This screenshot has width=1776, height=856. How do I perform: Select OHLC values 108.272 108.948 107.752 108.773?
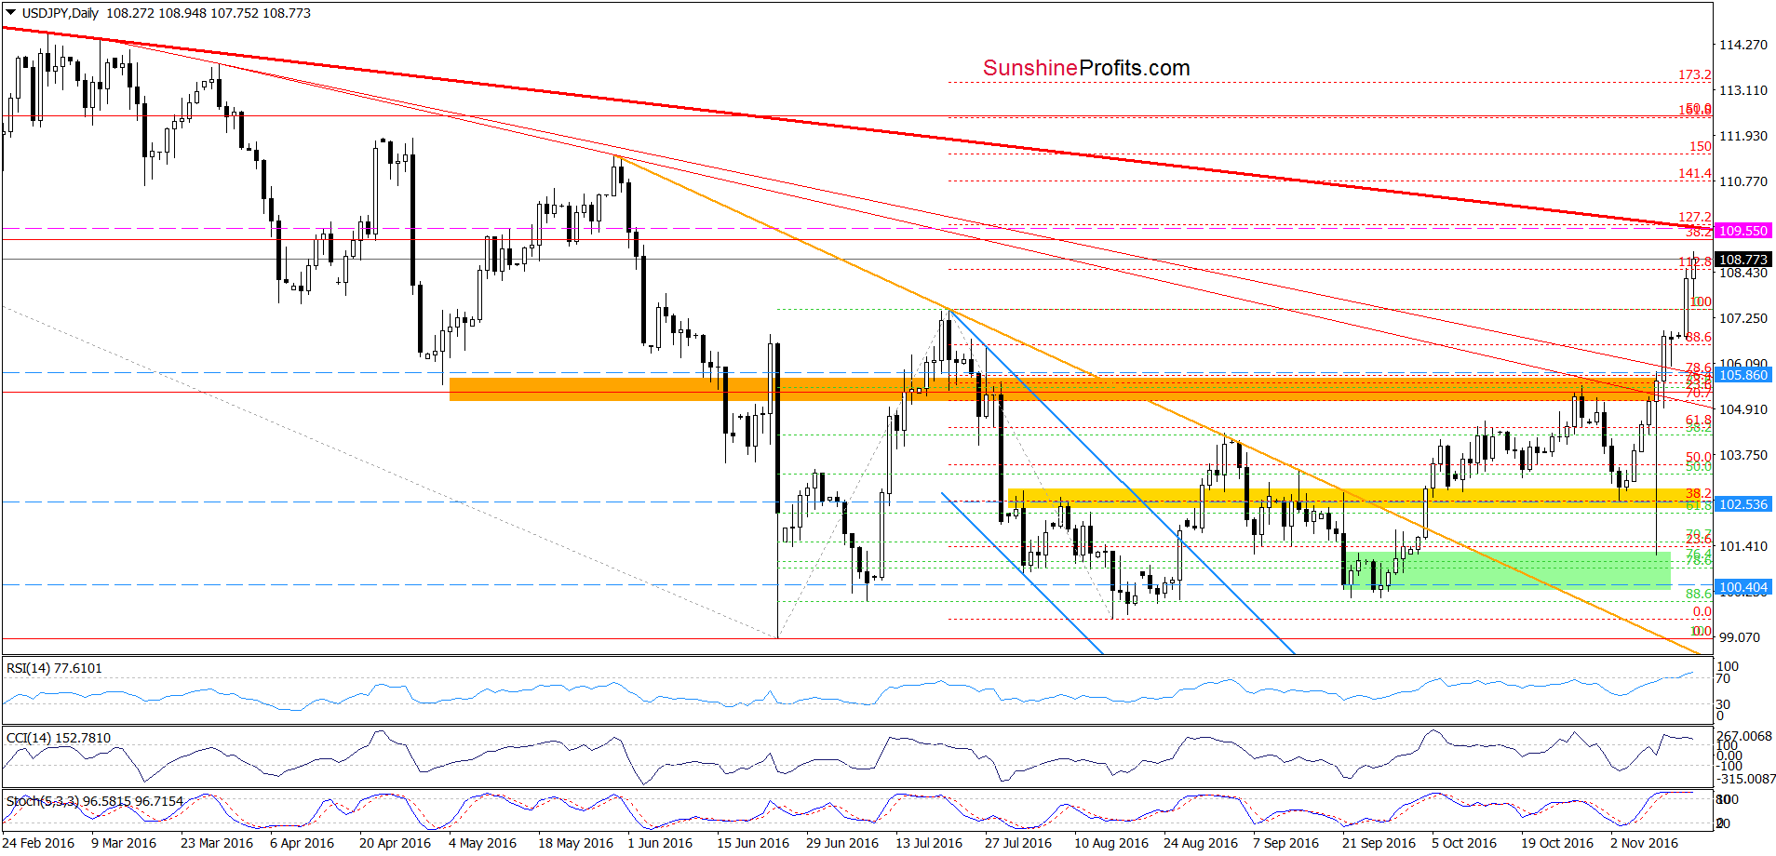click(x=209, y=13)
